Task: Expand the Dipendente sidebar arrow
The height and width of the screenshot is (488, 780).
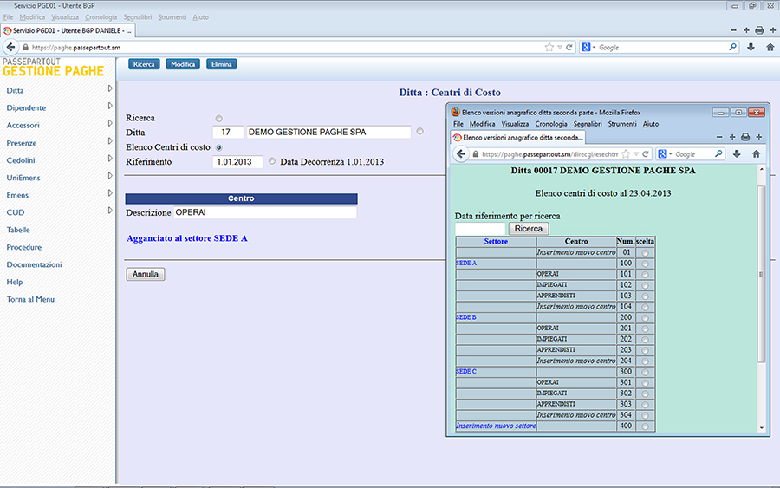Action: click(110, 106)
